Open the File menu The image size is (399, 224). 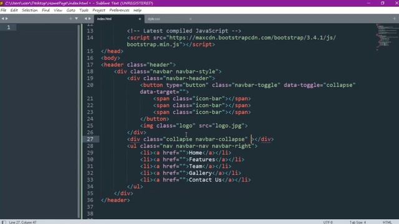point(3,10)
